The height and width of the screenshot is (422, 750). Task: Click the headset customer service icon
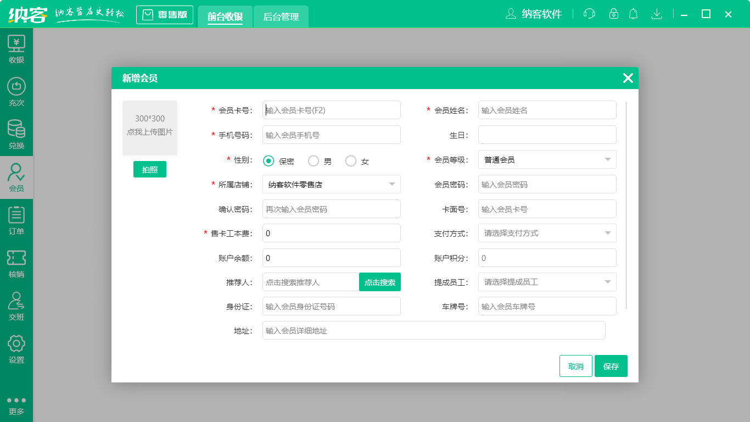[589, 14]
